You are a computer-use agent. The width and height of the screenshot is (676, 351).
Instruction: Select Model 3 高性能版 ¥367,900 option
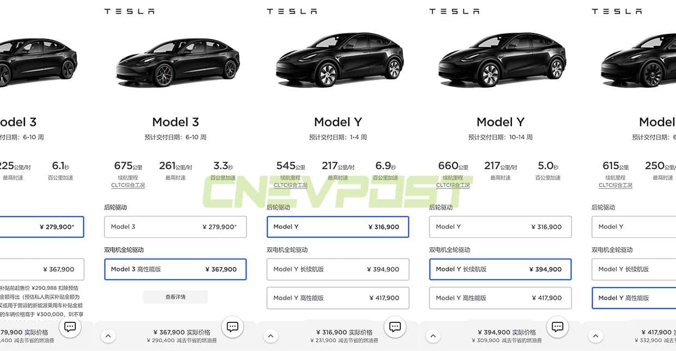pyautogui.click(x=175, y=269)
